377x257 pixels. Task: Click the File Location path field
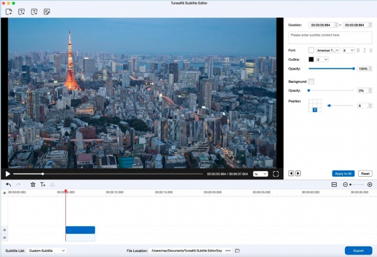187,251
